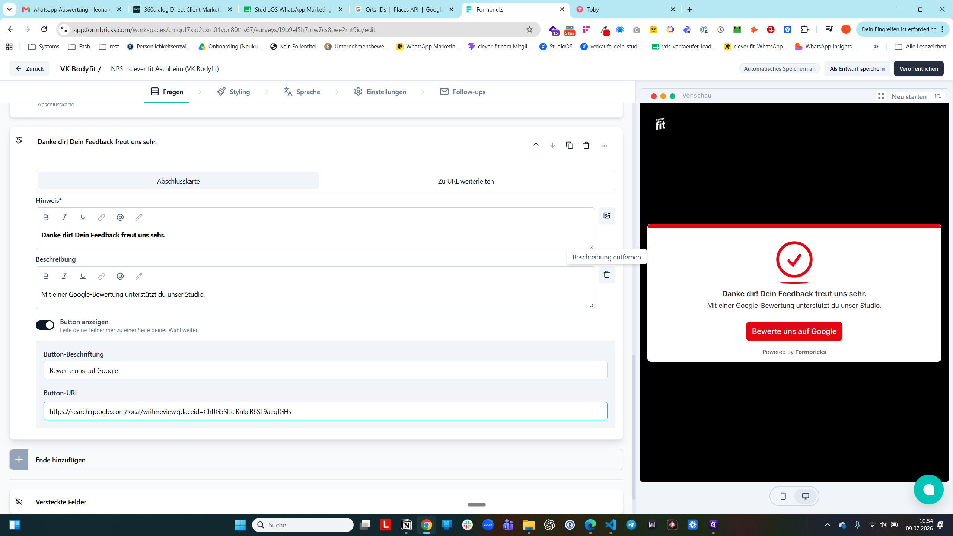Go to the Follow-ups tab
This screenshot has height=536, width=953.
pos(462,92)
